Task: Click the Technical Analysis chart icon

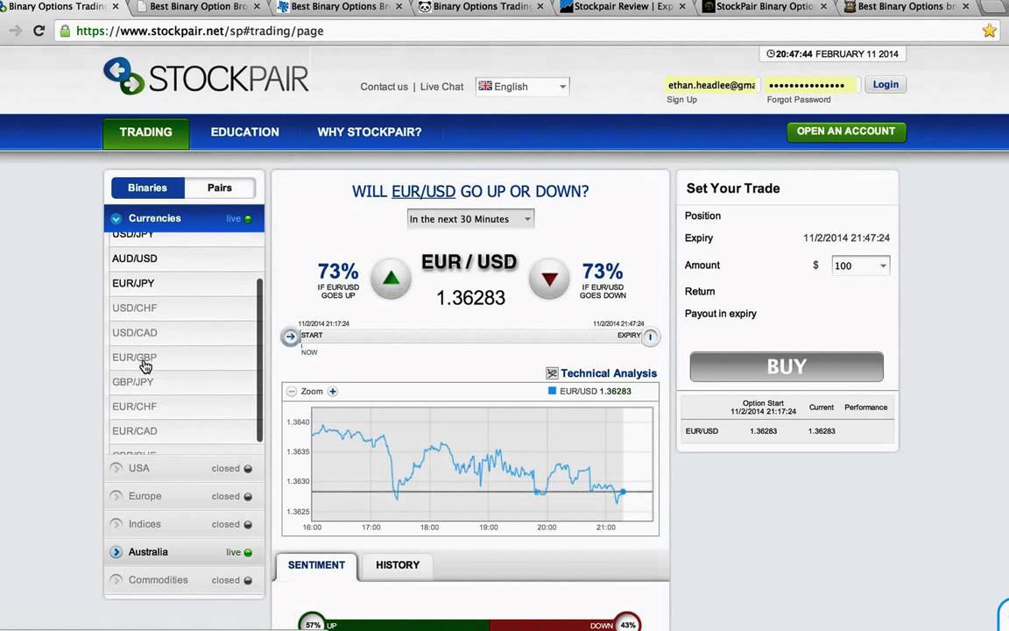Action: tap(552, 373)
